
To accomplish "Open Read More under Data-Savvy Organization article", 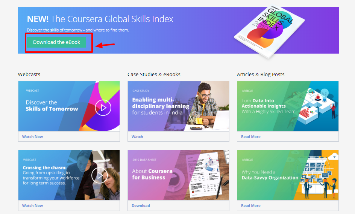I will (x=250, y=206).
